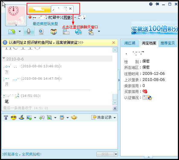Click the send file folder icon
The image size is (179, 160).
pyautogui.click(x=12, y=32)
